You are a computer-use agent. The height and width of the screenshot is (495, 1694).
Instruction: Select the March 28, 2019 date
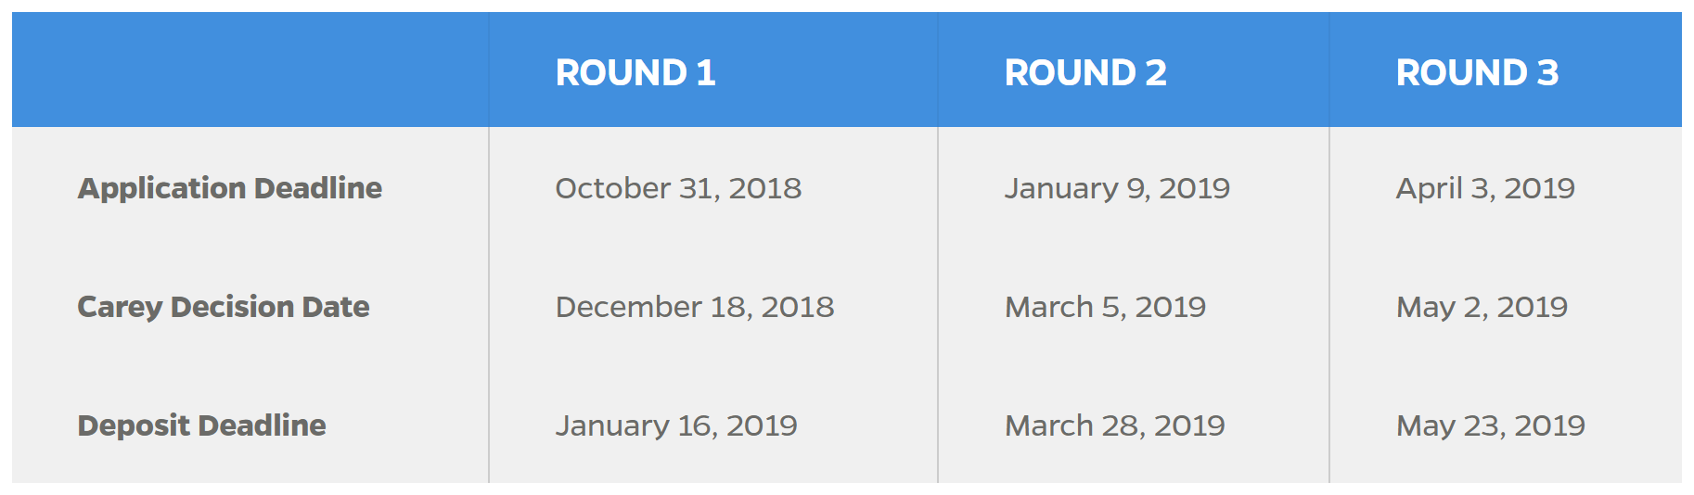tap(1114, 425)
